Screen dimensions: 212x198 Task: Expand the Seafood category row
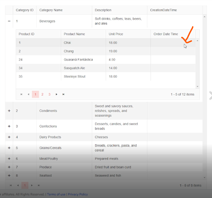(x=9, y=175)
